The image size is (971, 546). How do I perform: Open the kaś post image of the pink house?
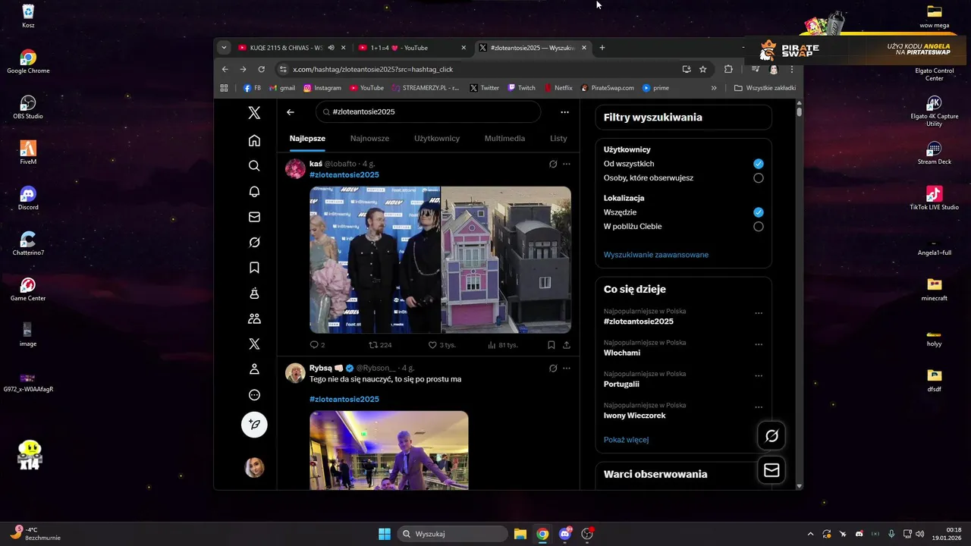(x=506, y=259)
